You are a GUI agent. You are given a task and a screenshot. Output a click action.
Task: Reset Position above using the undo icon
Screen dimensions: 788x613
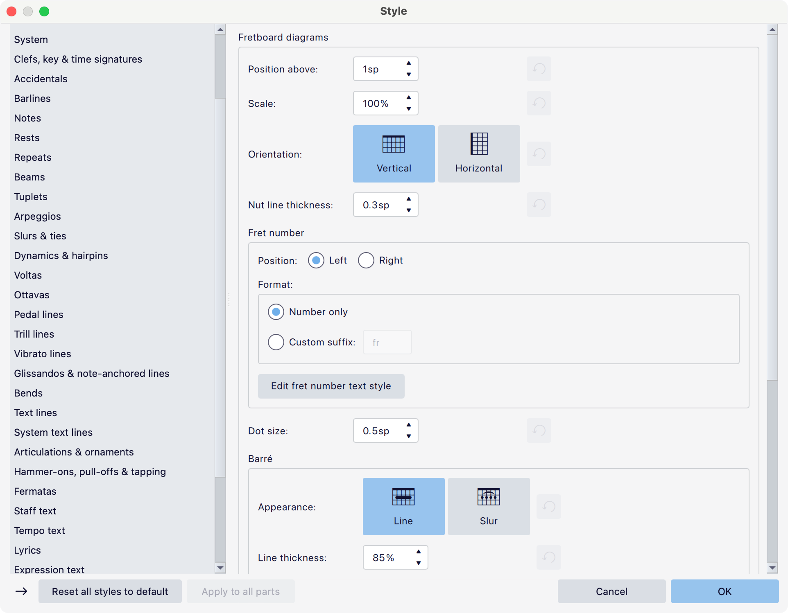pos(539,69)
